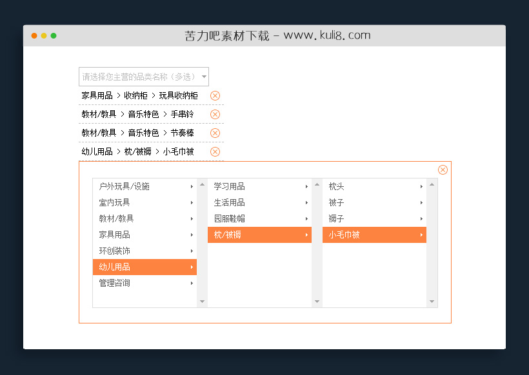
Task: Close the category selection panel
Action: coord(443,169)
